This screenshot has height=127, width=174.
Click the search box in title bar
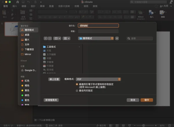[x=148, y=2]
